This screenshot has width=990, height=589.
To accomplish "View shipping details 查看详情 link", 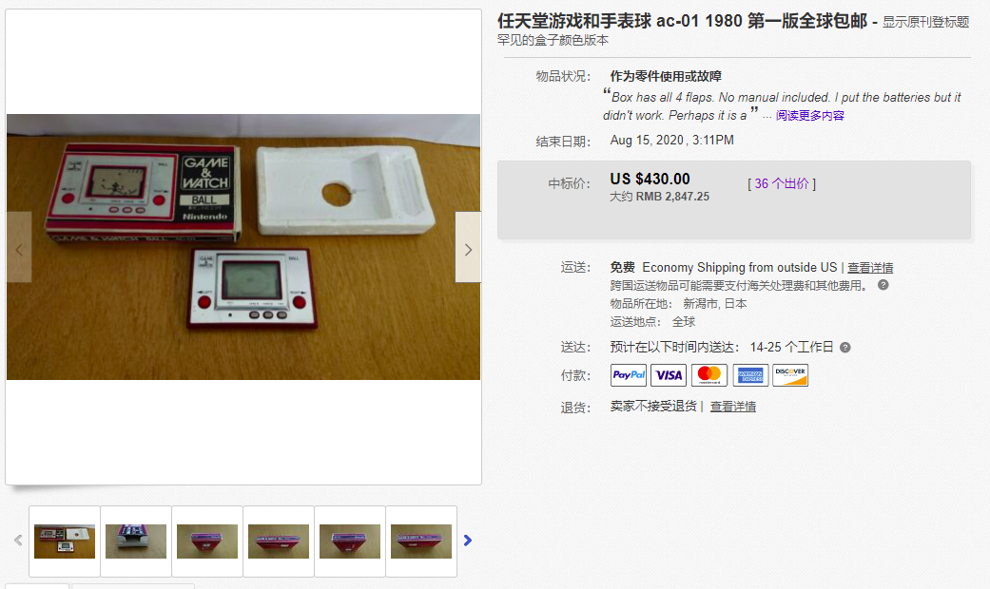I will [x=870, y=267].
